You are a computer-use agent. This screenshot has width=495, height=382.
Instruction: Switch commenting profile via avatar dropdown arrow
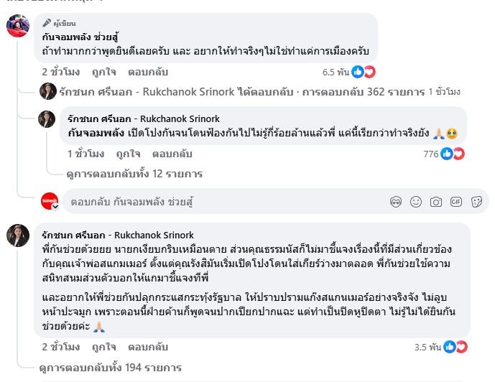[55, 206]
